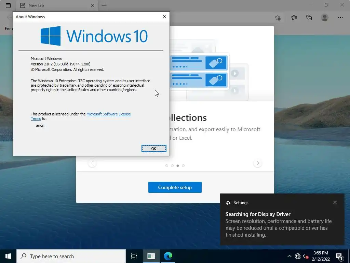Screen dimensions: 350x263
Task: Open the network globe tray icon
Action: [298, 256]
